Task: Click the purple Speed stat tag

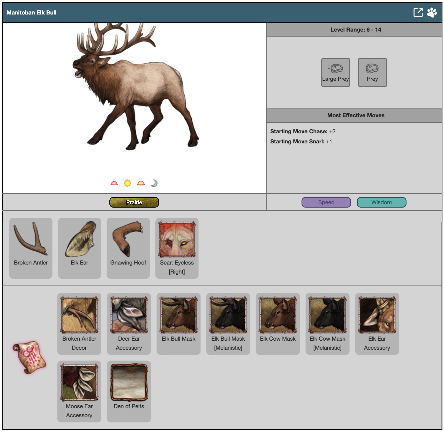Action: [x=326, y=202]
